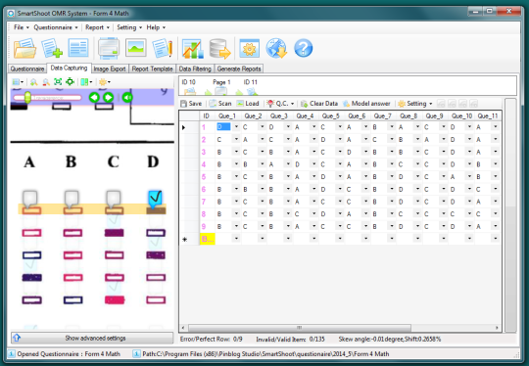Click the transparency slider handle
The height and width of the screenshot is (366, 529).
[27, 98]
